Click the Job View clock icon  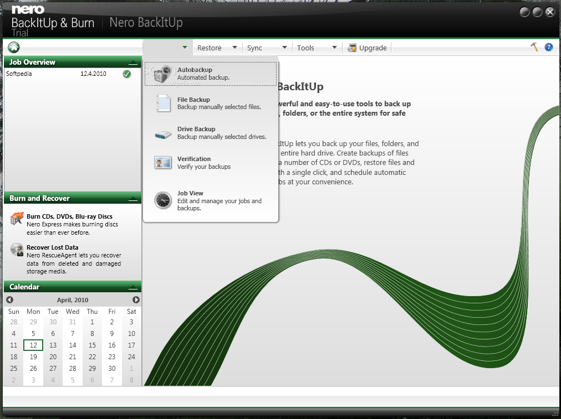(163, 200)
